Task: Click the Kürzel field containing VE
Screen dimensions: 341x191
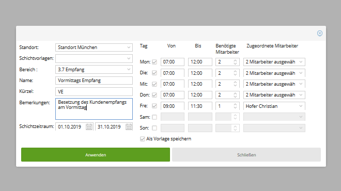Action: click(94, 91)
